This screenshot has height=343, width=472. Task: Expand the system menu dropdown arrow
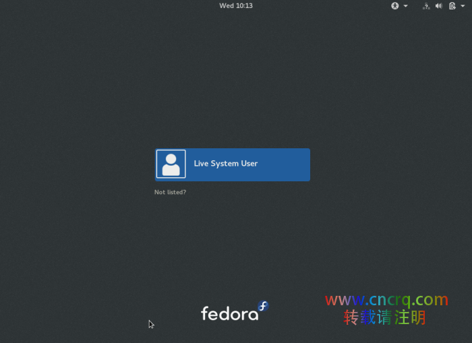463,5
